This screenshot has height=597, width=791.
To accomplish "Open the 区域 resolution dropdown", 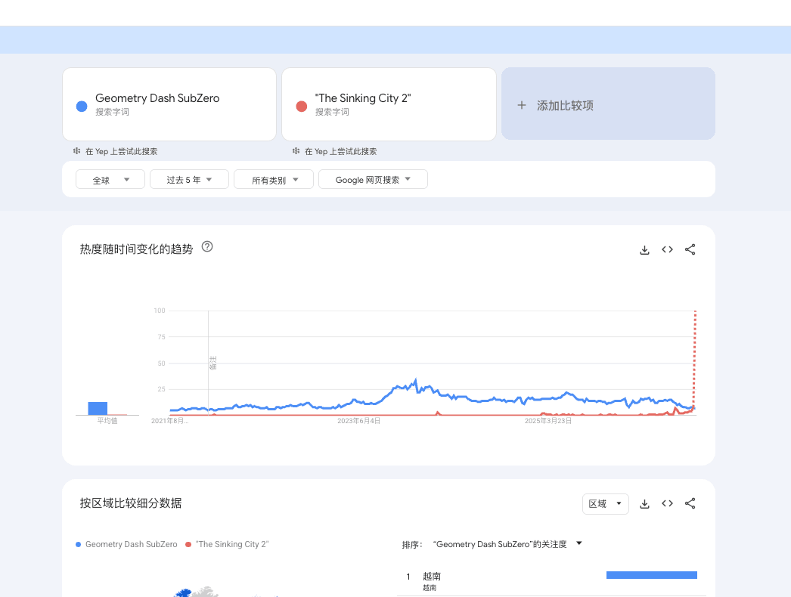I will point(606,504).
